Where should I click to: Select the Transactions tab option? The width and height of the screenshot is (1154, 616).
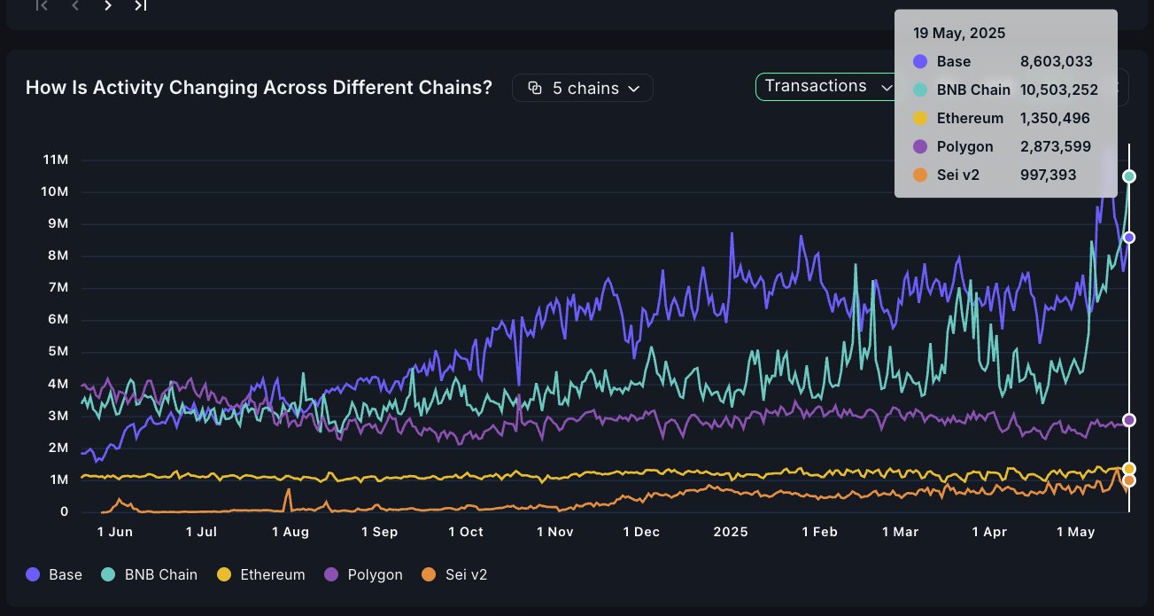point(815,86)
